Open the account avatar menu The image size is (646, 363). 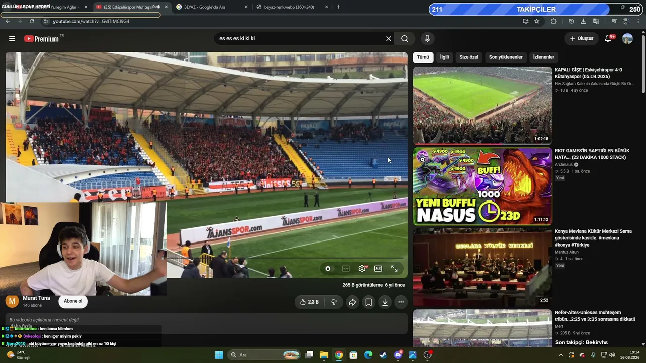point(627,39)
